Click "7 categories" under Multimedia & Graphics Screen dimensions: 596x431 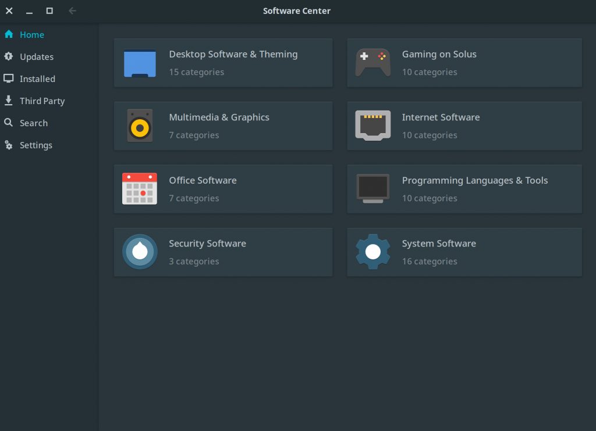(x=193, y=135)
